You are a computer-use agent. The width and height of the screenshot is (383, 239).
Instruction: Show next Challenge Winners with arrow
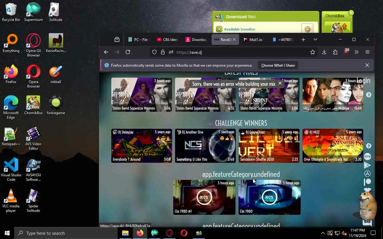tap(369, 146)
